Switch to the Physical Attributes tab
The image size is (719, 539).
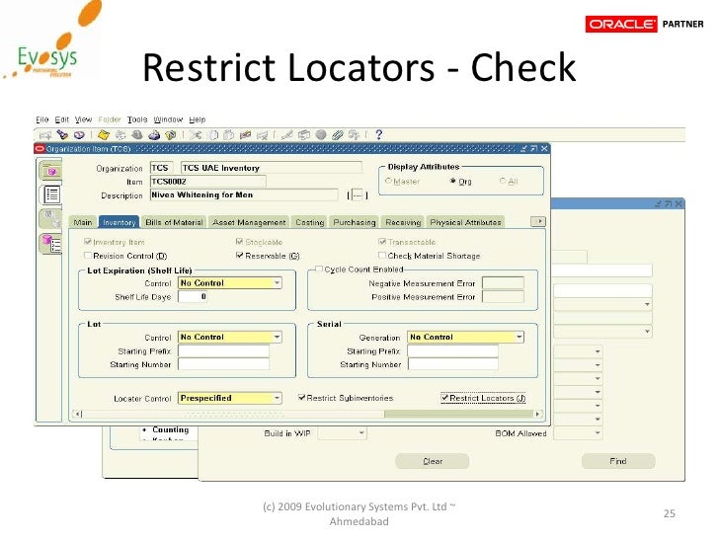465,222
